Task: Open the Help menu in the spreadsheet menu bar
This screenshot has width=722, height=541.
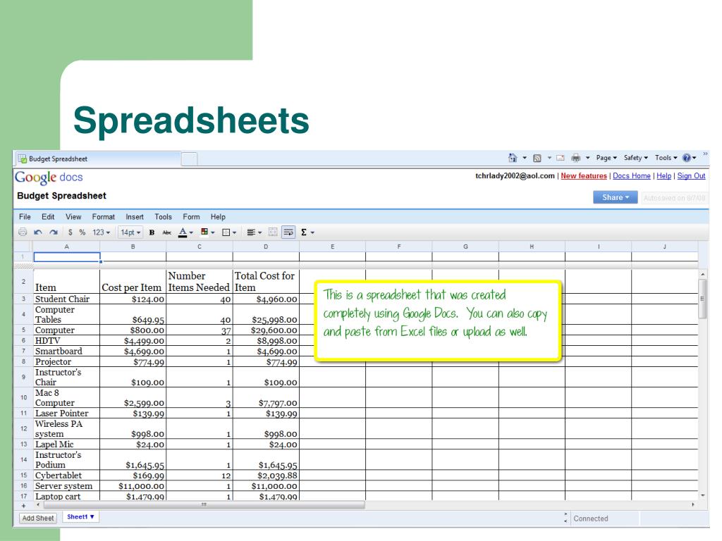Action: [218, 217]
